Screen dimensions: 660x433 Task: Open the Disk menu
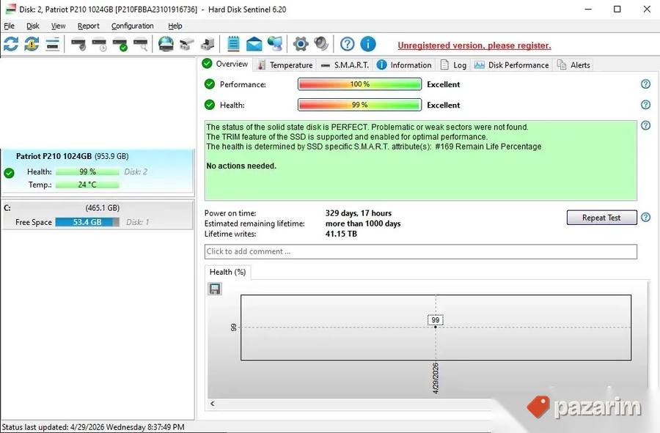[x=33, y=26]
